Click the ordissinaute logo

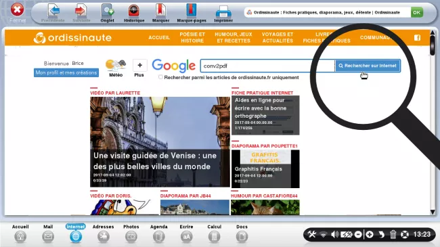(x=72, y=38)
